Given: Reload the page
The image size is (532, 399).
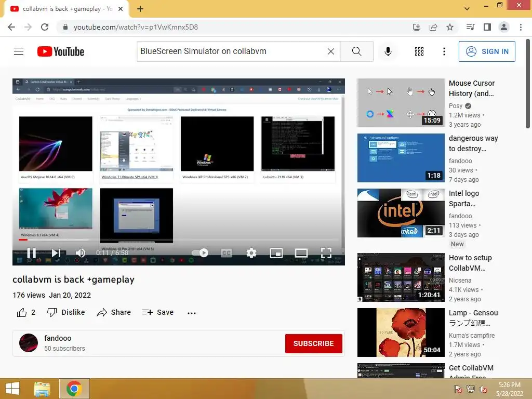Looking at the screenshot, I should coord(45,27).
